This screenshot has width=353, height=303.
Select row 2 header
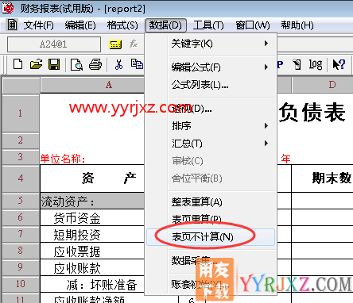pos(21,140)
